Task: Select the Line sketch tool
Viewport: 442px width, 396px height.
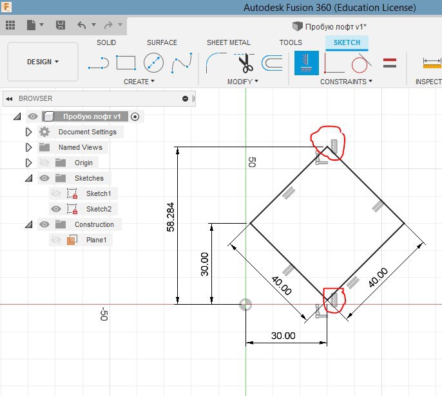Action: 99,63
